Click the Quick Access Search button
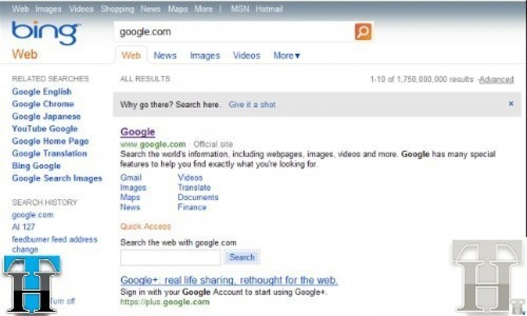Viewport: 527px width, 316px height. pyautogui.click(x=242, y=257)
